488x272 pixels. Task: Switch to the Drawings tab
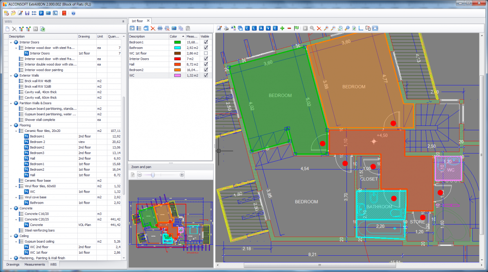(13, 265)
